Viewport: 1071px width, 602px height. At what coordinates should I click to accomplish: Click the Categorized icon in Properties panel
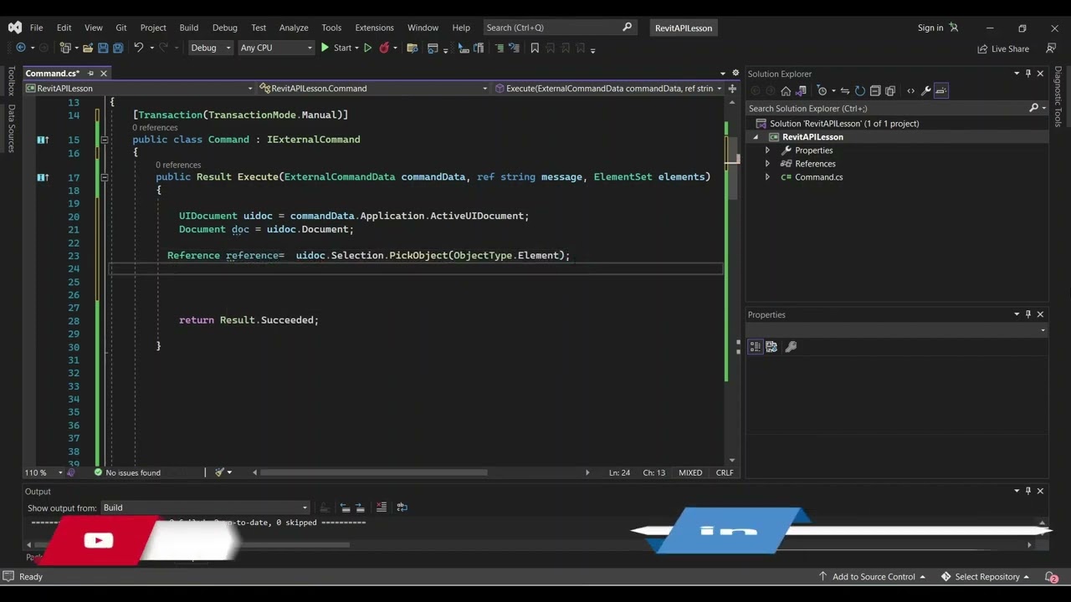click(x=756, y=346)
